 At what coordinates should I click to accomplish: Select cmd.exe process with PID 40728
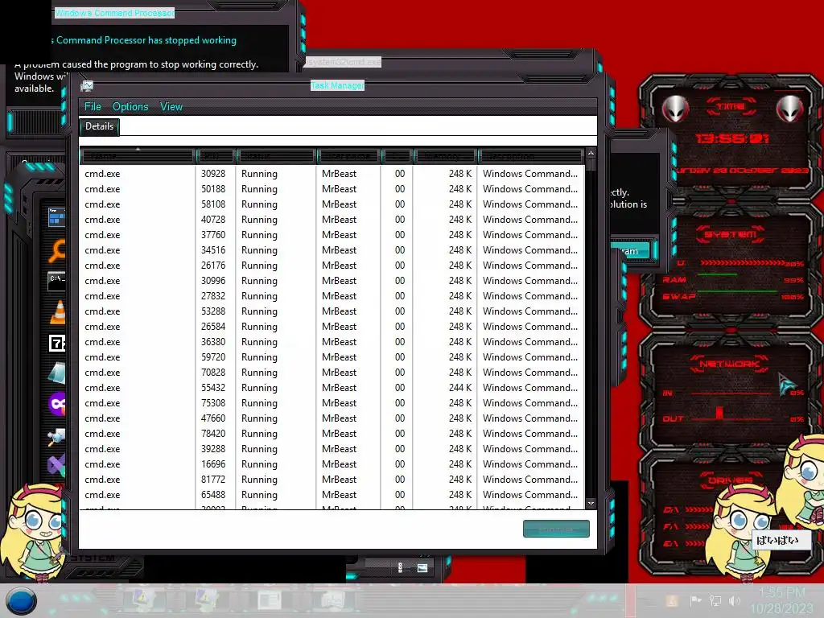click(x=332, y=219)
